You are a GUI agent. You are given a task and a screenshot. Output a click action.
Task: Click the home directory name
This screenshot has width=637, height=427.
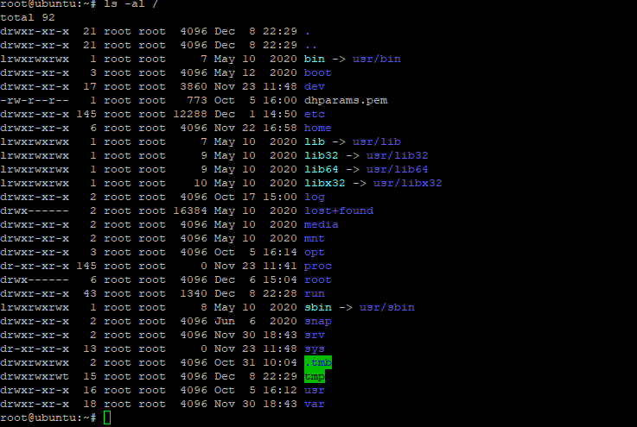pos(318,128)
